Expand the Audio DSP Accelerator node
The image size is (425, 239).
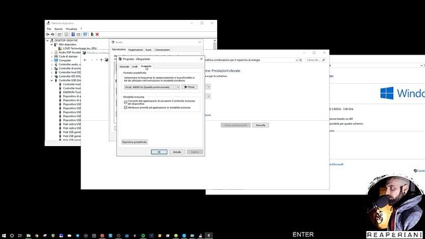52,52
